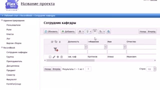Go to Рабочий стол in the breadcrumb

pyautogui.click(x=11, y=15)
